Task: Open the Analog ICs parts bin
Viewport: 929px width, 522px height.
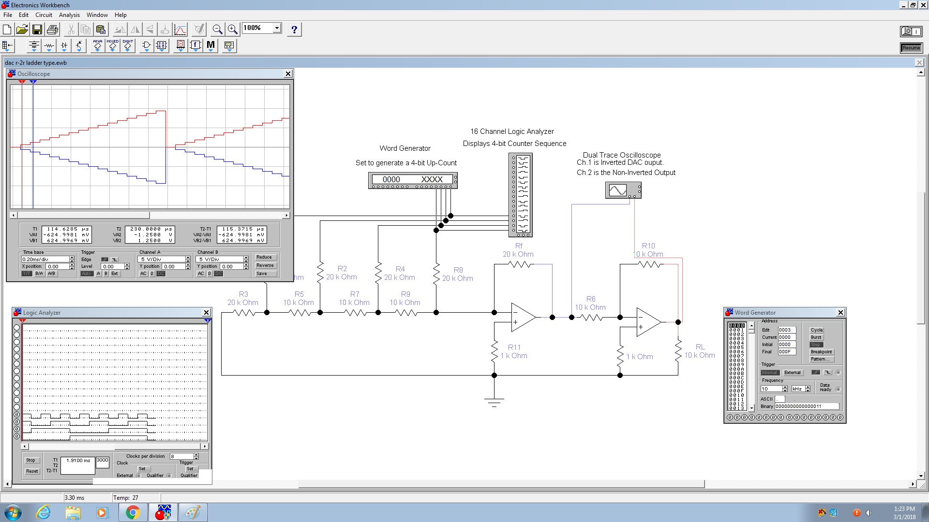Action: point(97,46)
